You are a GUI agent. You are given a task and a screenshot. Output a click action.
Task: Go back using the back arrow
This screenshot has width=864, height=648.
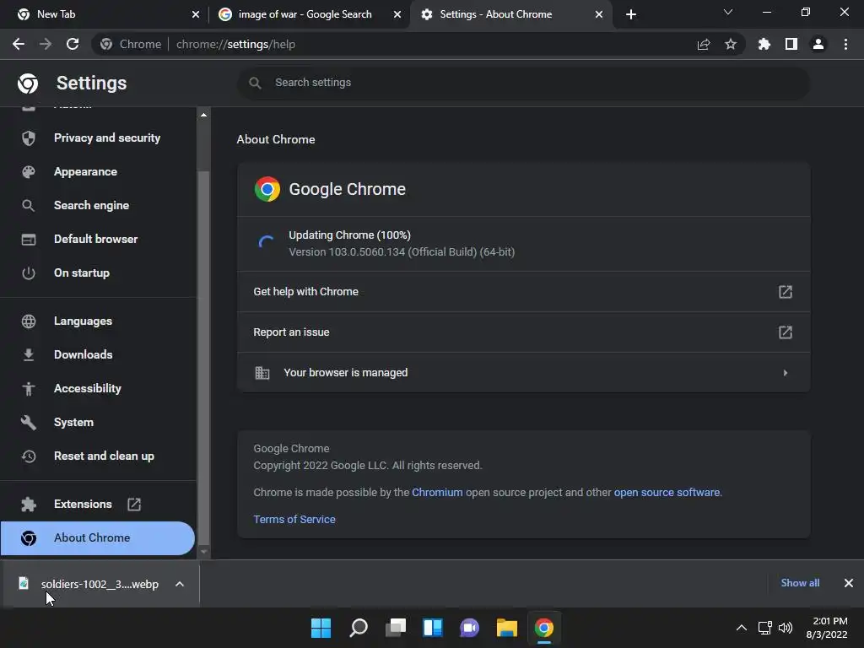click(x=19, y=44)
